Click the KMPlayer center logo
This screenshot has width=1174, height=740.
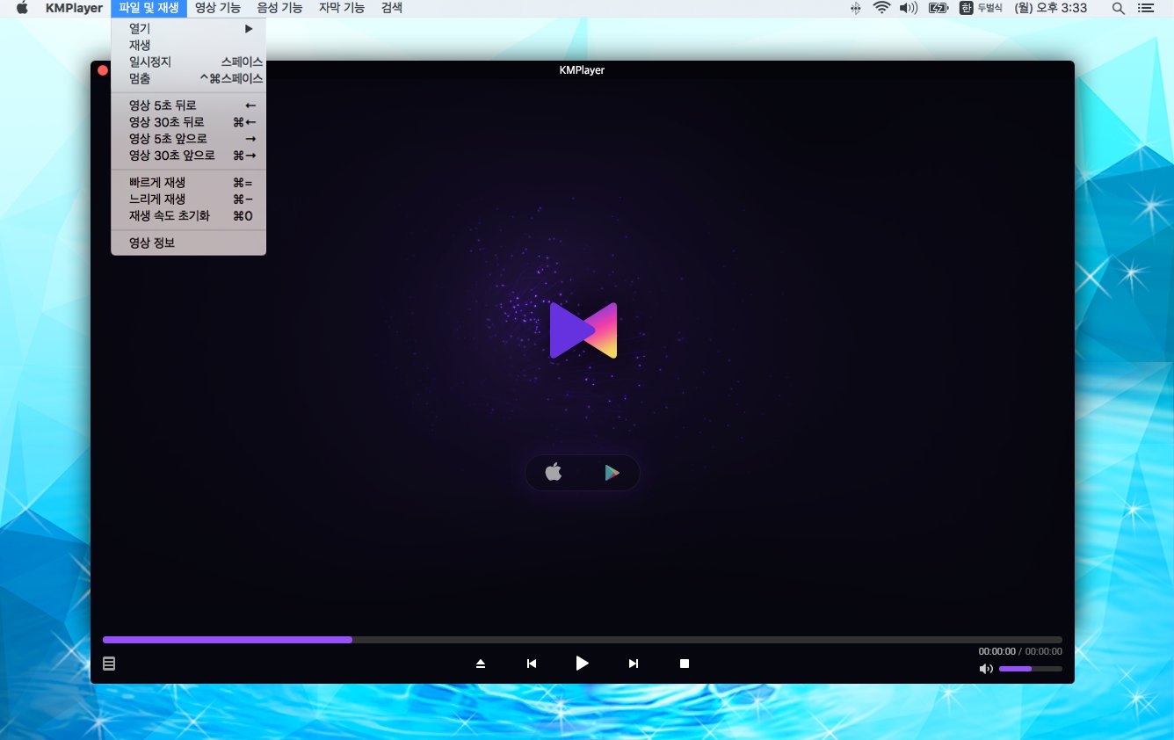point(583,330)
